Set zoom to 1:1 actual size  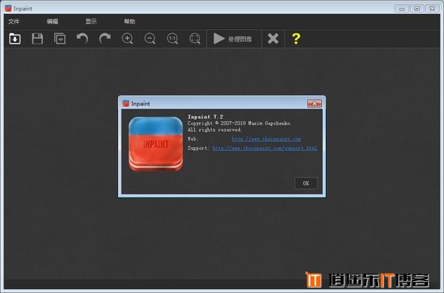(172, 39)
